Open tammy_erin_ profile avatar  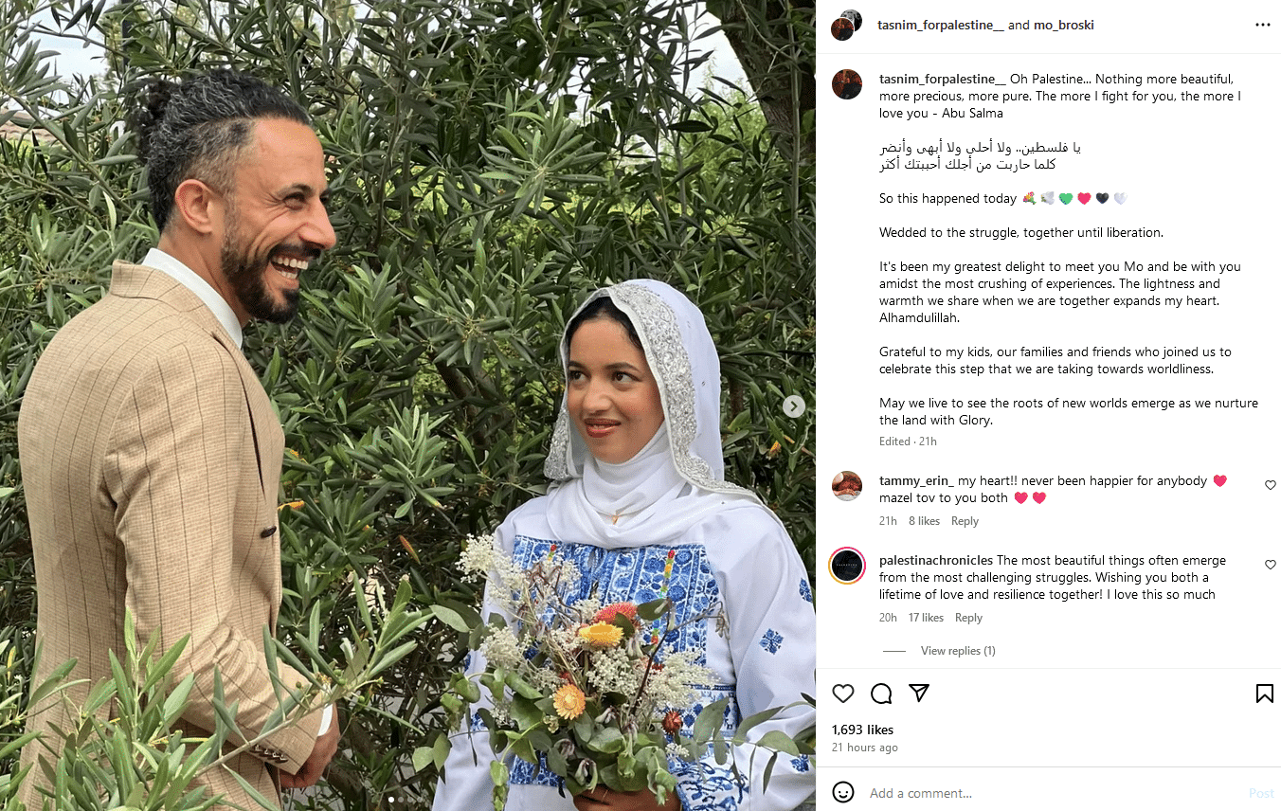pos(847,486)
